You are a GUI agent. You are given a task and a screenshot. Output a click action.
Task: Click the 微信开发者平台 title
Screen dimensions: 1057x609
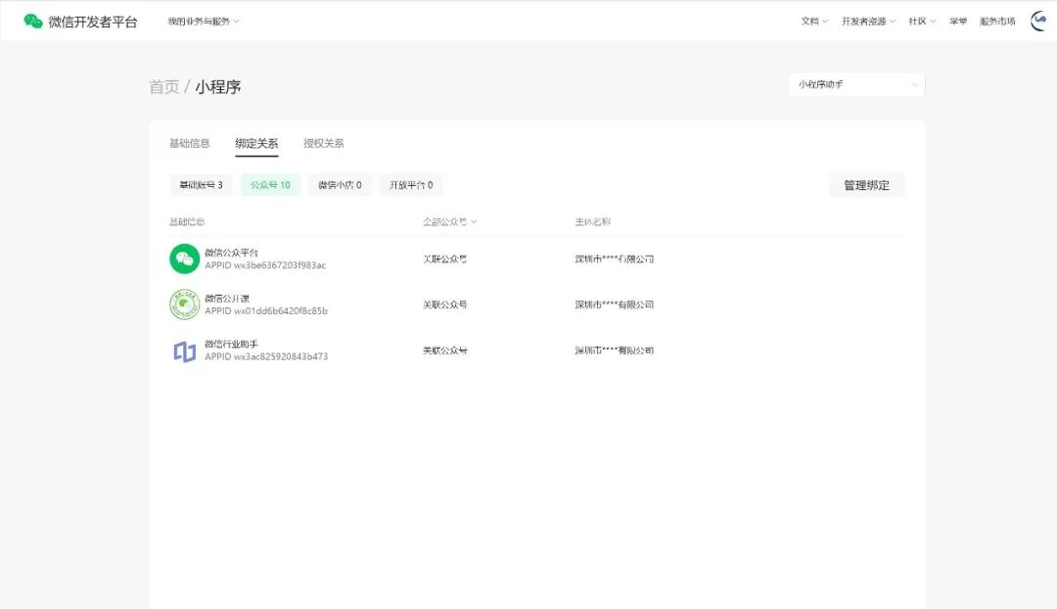93,22
